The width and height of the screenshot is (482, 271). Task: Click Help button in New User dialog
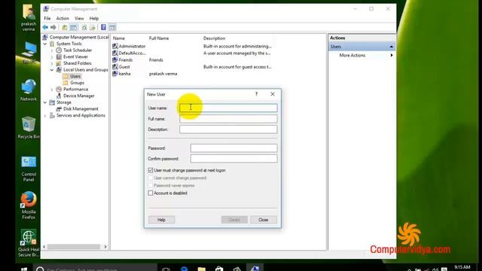(x=161, y=220)
